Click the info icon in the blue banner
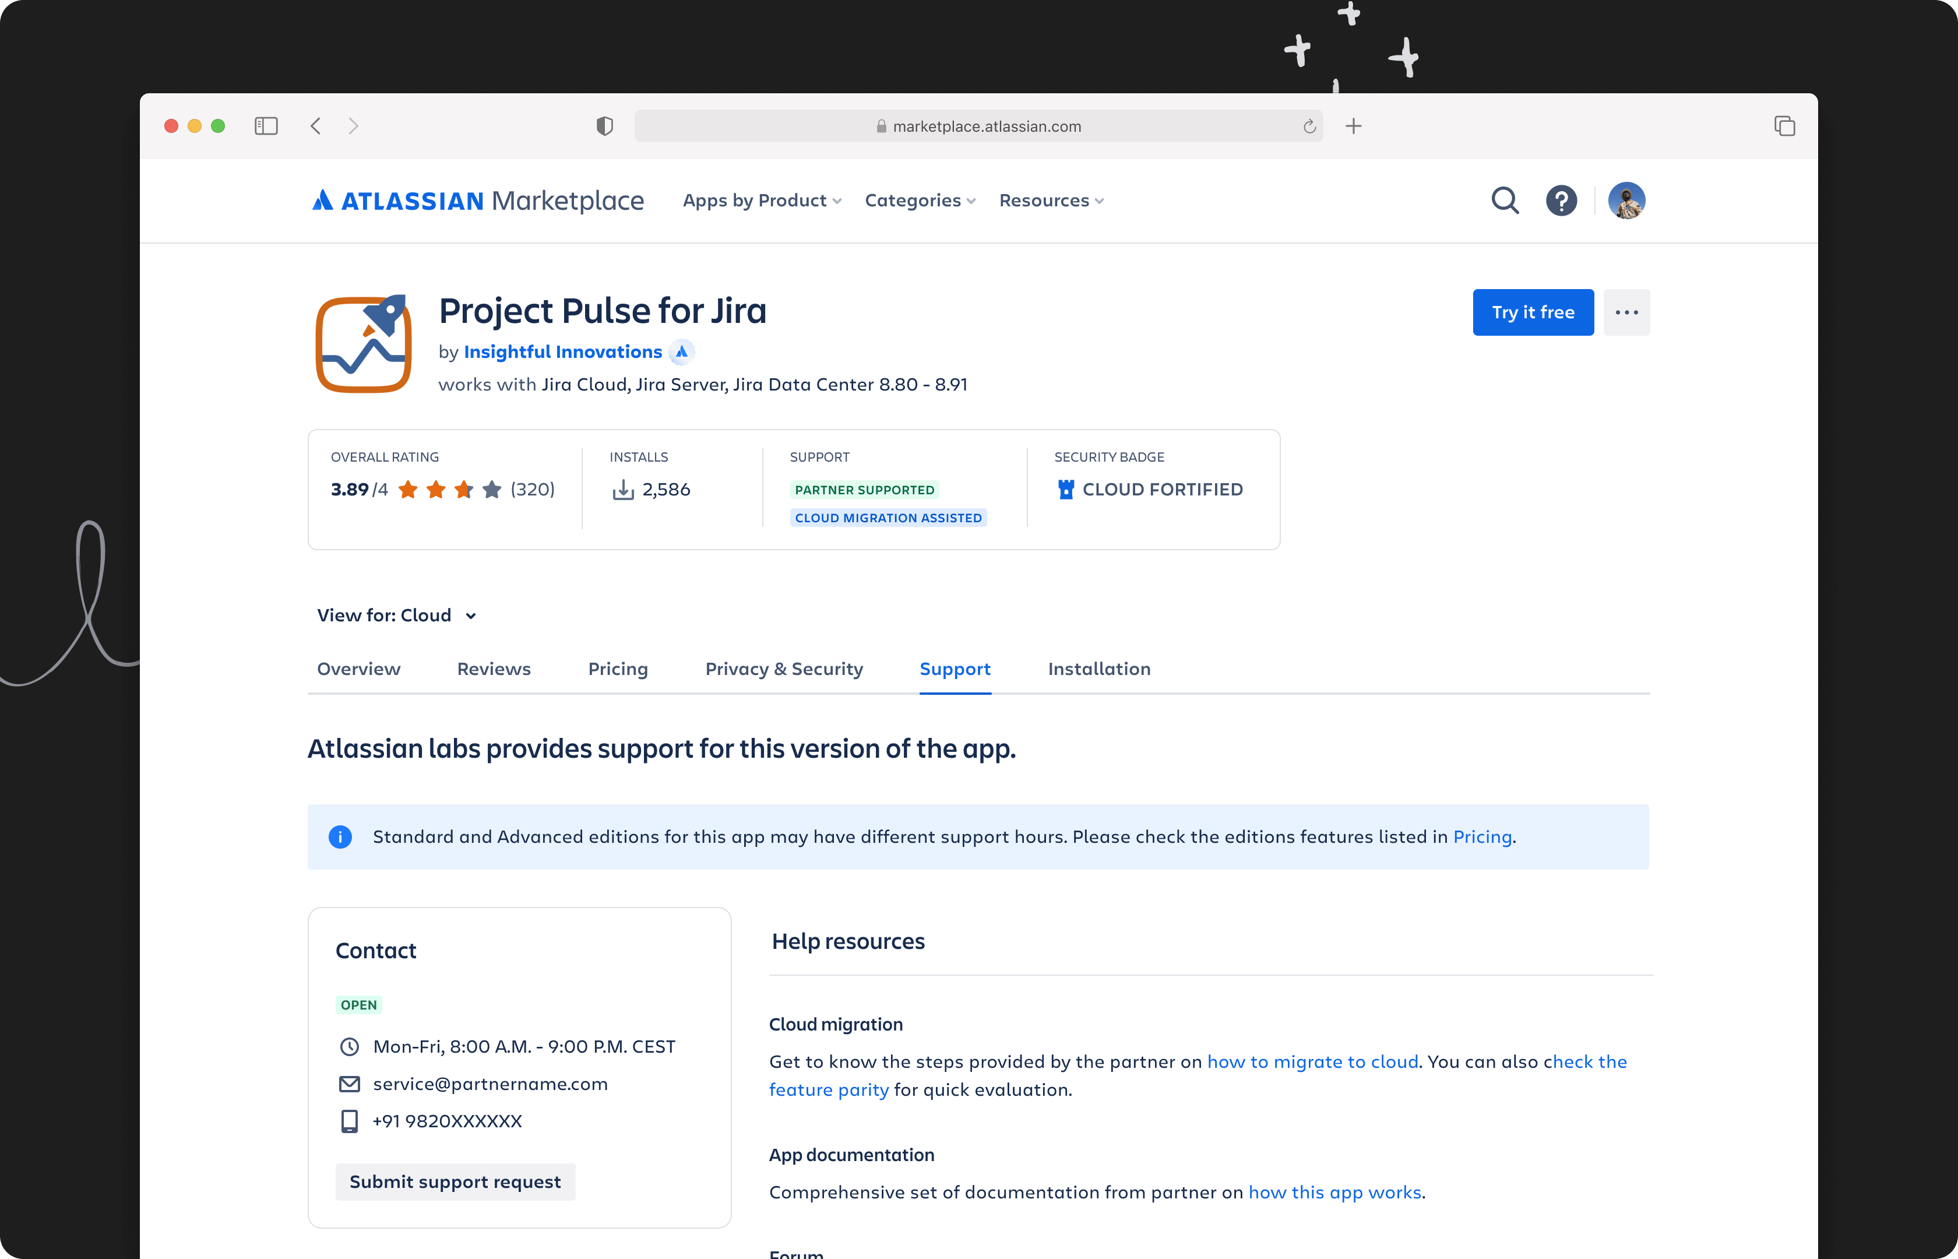This screenshot has height=1259, width=1958. click(340, 837)
